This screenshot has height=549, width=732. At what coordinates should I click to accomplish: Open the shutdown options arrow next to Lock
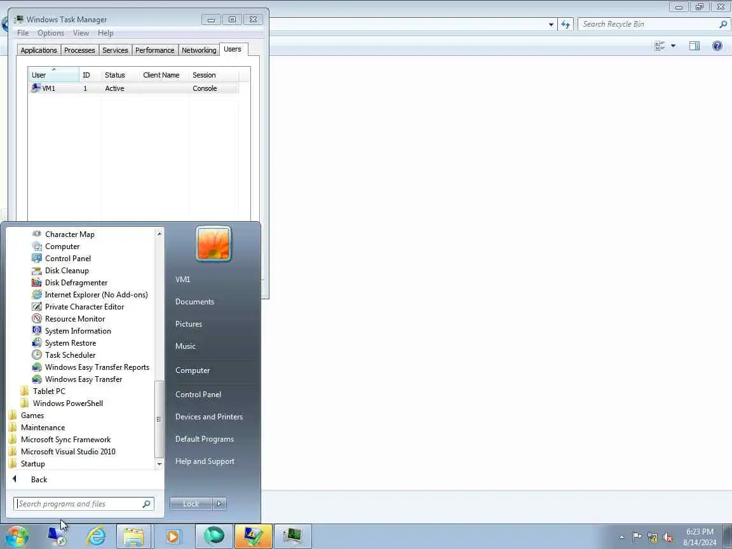219,504
